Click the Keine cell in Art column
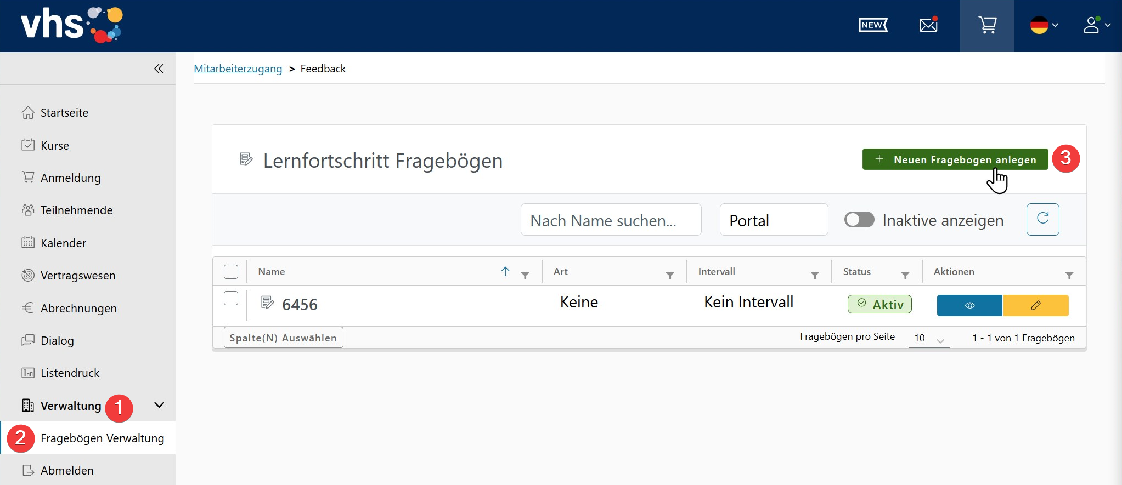Image resolution: width=1122 pixels, height=485 pixels. [x=579, y=302]
